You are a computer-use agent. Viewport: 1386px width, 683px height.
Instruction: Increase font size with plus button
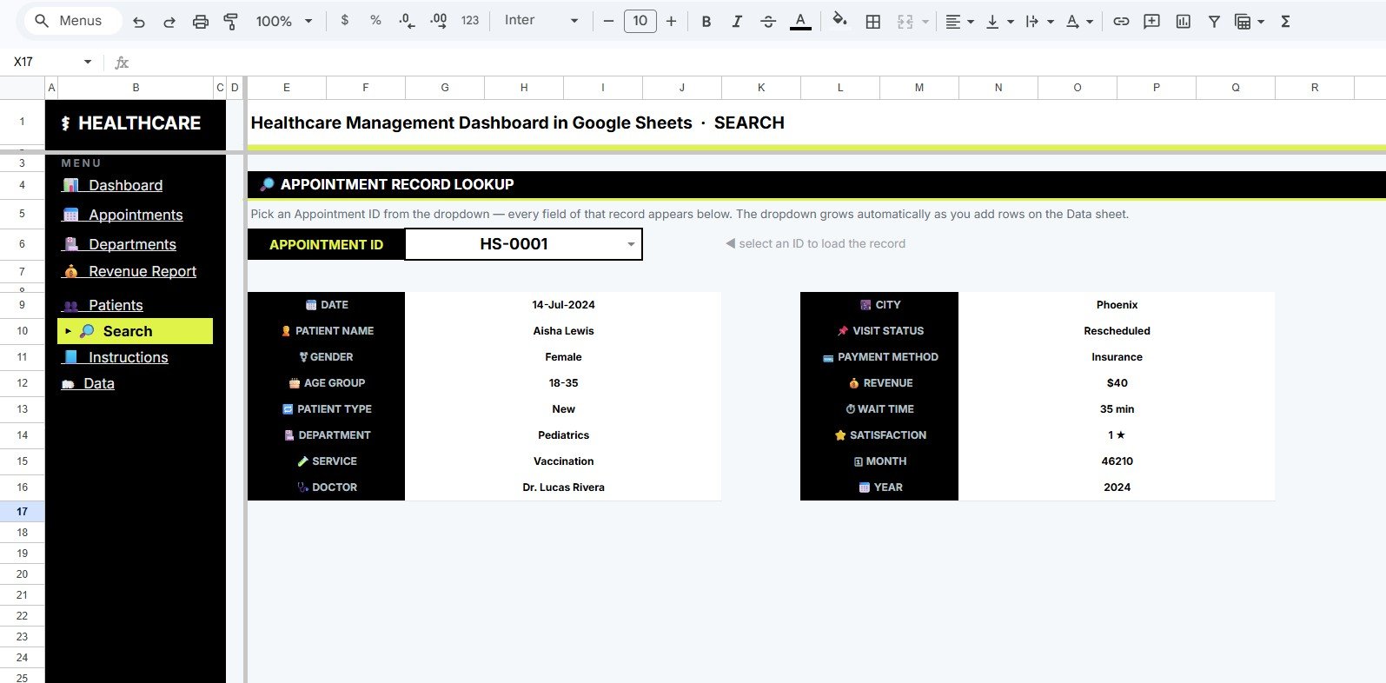(671, 21)
